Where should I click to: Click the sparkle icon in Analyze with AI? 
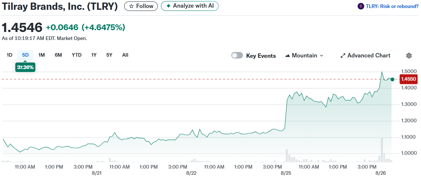pyautogui.click(x=168, y=6)
